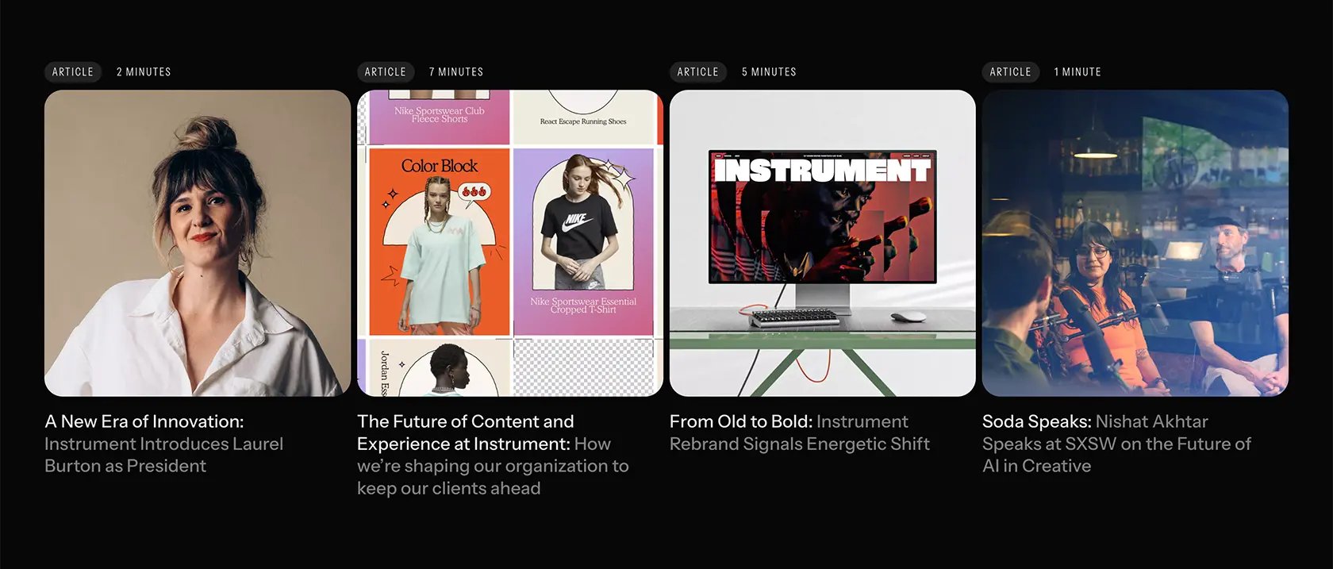Click ARTICLE tag above the Instrument monitor

tap(698, 72)
